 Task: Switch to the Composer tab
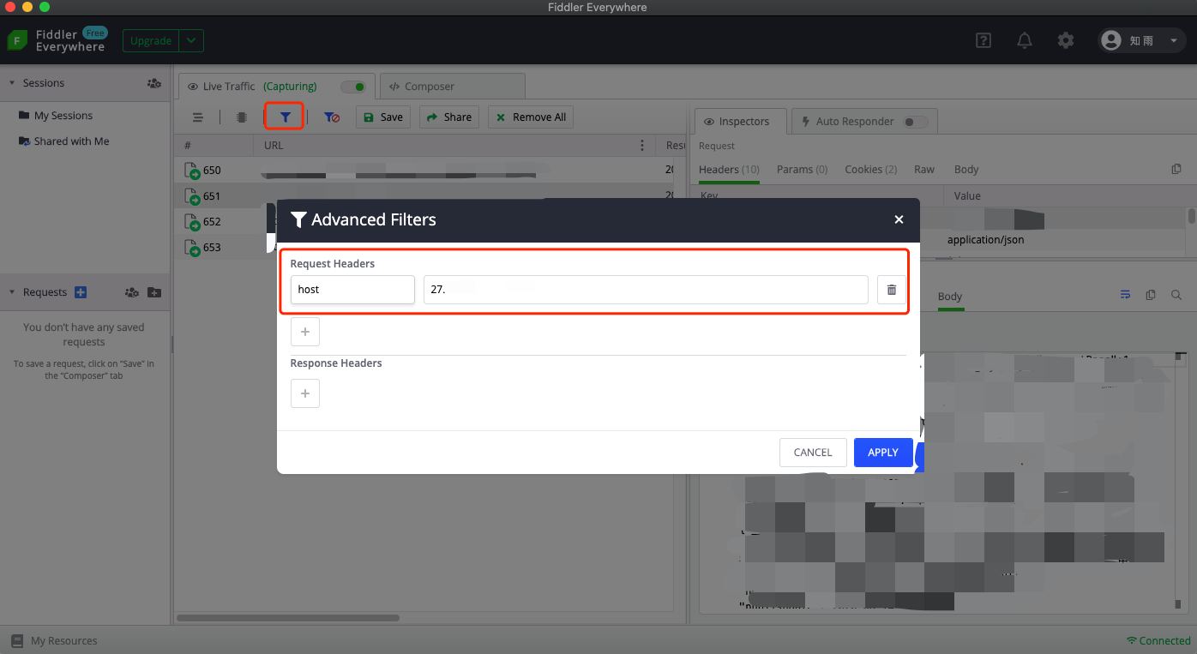(452, 87)
